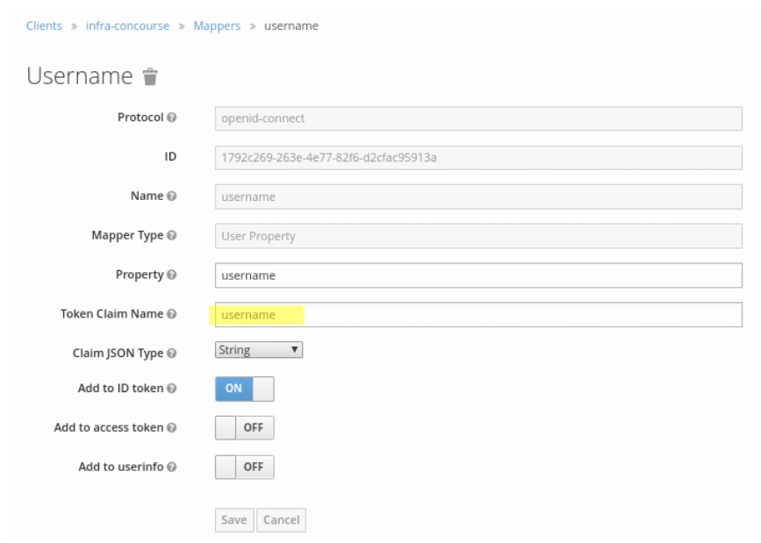
Task: Open the Claim JSON Type dropdown
Action: pyautogui.click(x=259, y=350)
